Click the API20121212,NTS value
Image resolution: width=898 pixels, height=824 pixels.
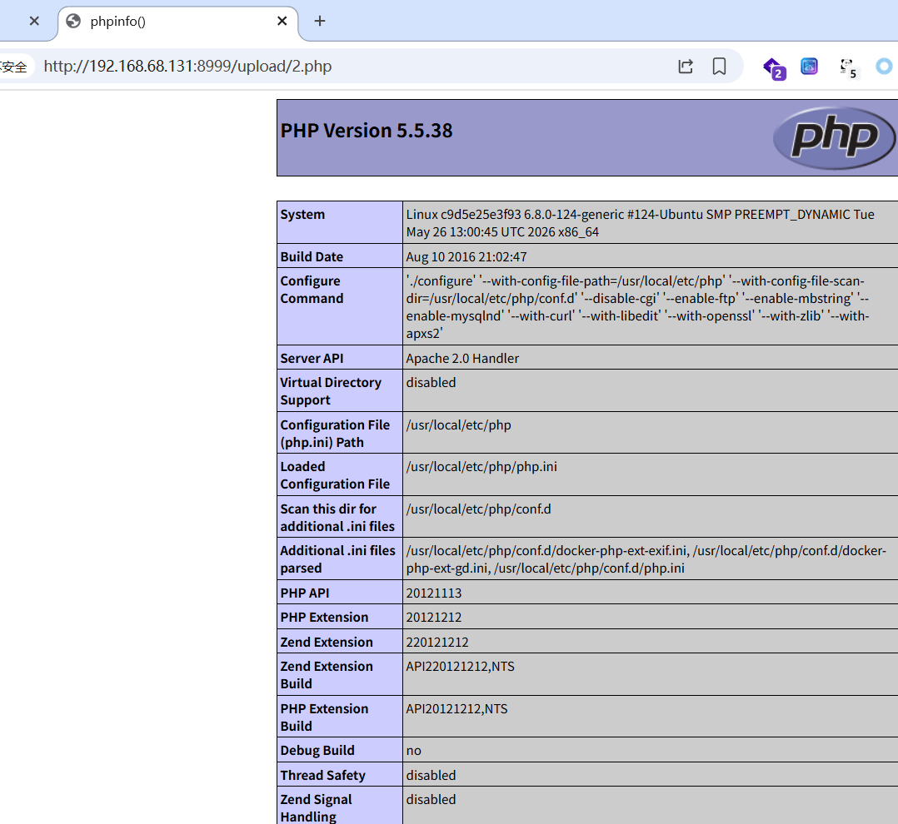456,709
